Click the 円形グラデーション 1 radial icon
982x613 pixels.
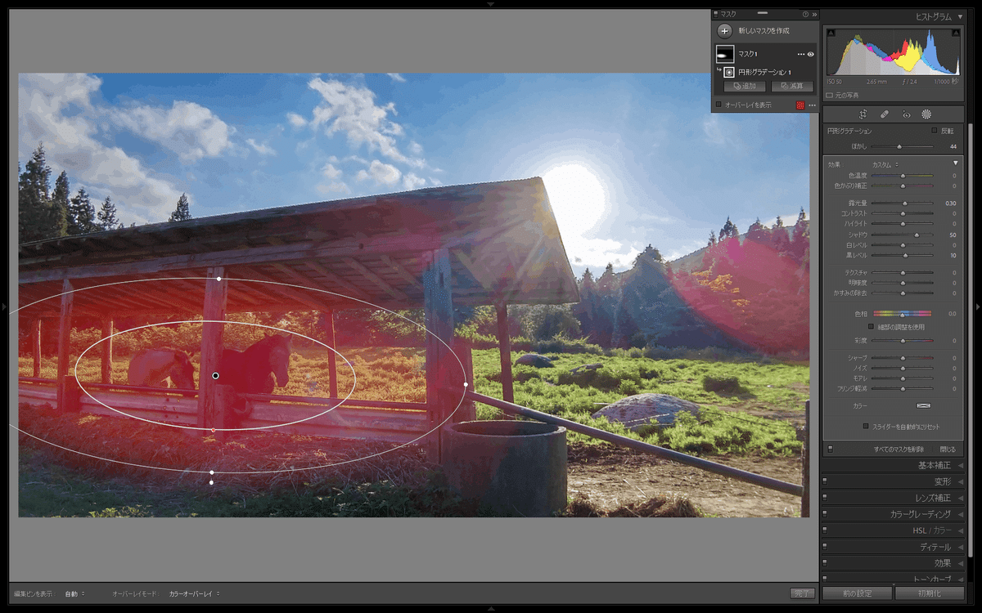(729, 73)
